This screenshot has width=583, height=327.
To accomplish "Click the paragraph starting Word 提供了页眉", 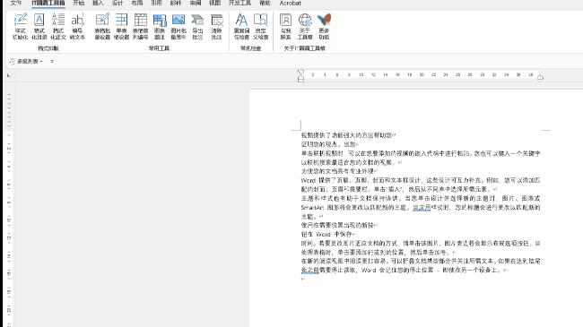I will [421, 185].
